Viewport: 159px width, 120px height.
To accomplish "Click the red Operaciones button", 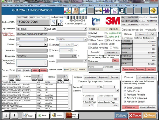I will click(128, 69).
